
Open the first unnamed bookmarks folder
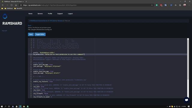pyautogui.click(x=2, y=8)
